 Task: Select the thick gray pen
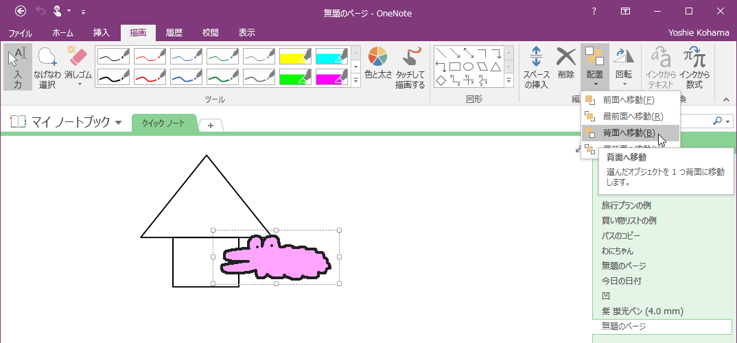click(259, 77)
